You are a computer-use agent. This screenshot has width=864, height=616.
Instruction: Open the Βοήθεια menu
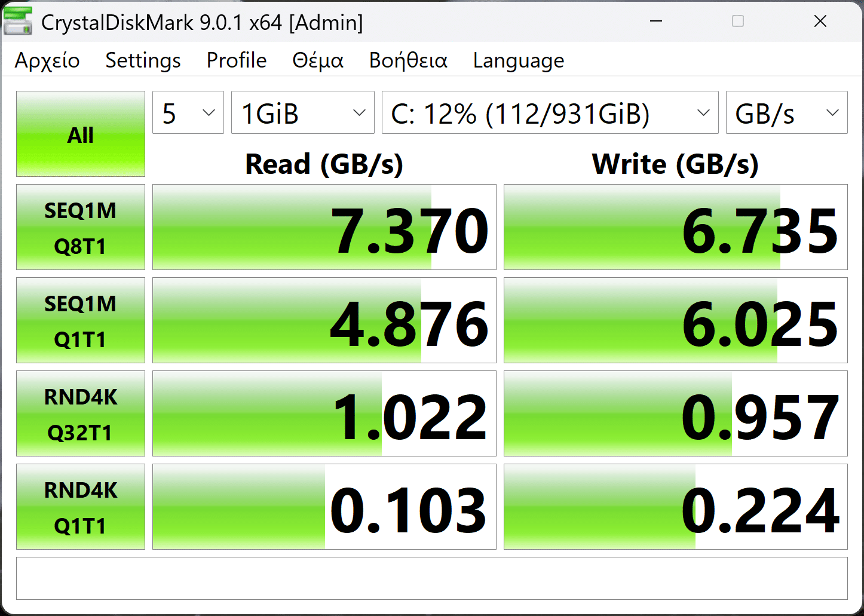pyautogui.click(x=408, y=60)
